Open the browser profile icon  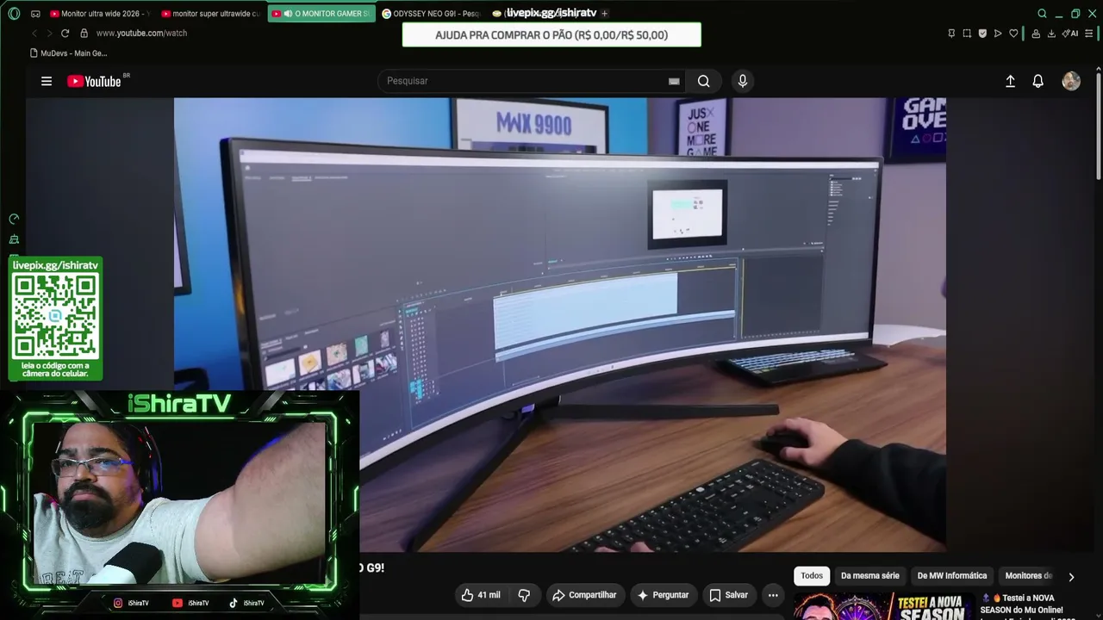[x=1036, y=34]
